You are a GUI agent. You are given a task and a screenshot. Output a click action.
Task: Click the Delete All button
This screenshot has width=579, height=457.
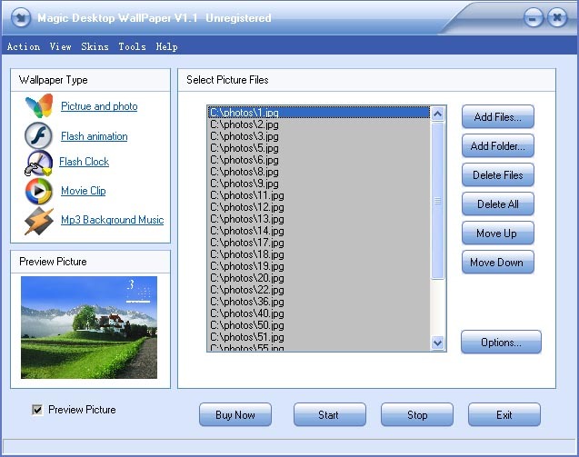pyautogui.click(x=498, y=204)
